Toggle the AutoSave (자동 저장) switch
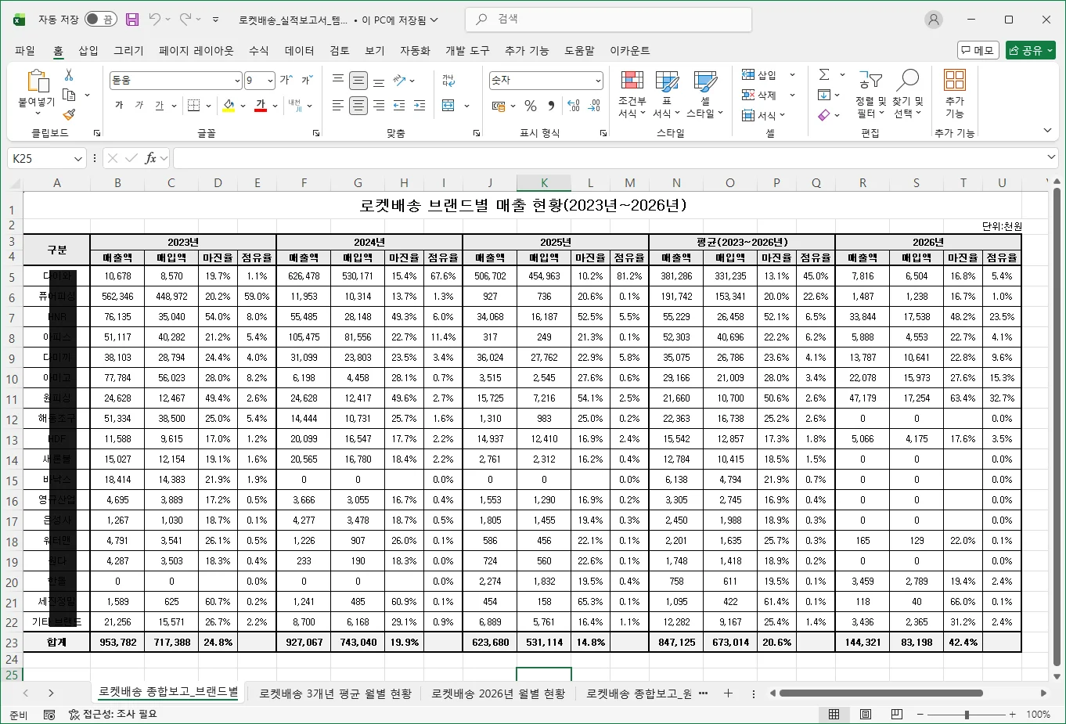1066x724 pixels. 101,20
